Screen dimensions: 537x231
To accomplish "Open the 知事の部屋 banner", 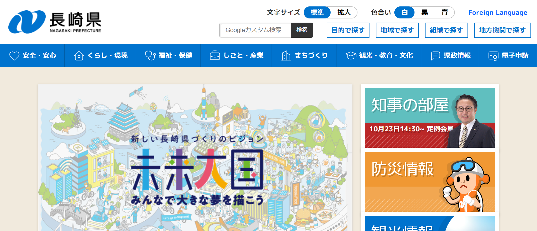I will coord(430,118).
